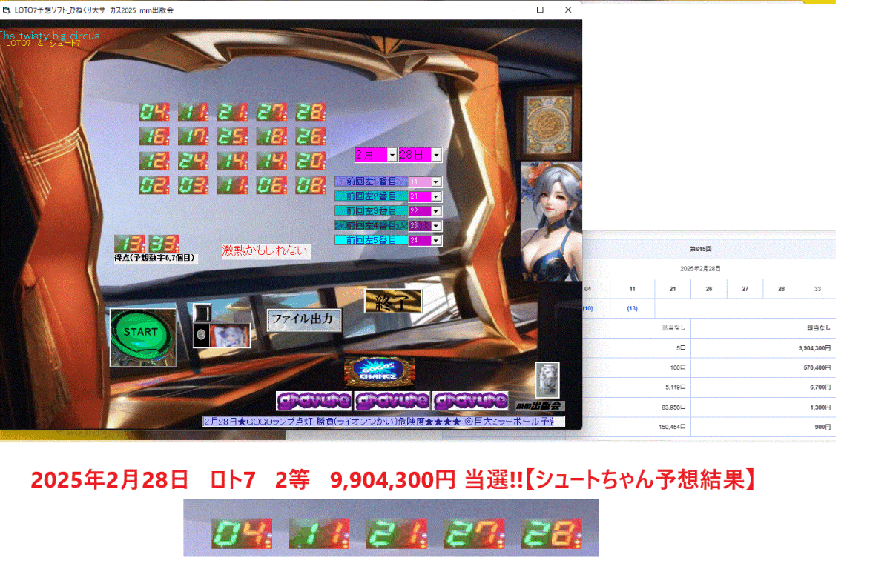The height and width of the screenshot is (569, 890).
Task: Click the silver-haired woman portrait
Action: coord(551,221)
